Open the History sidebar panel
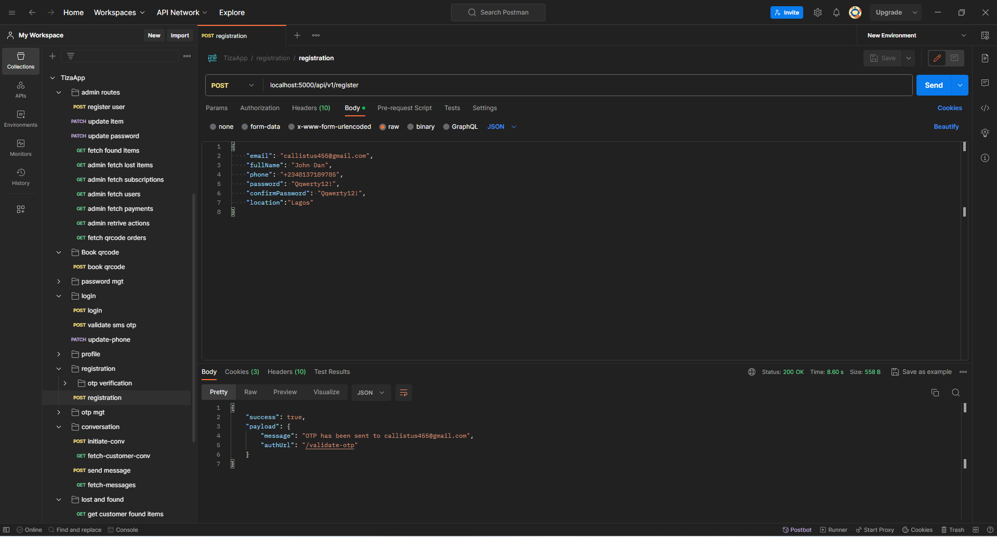 click(x=21, y=177)
